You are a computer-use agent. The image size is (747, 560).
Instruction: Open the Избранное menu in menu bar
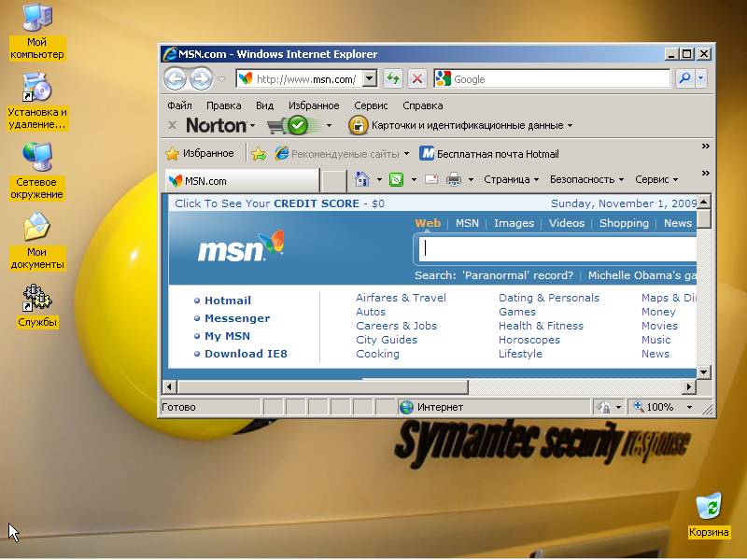click(x=314, y=105)
